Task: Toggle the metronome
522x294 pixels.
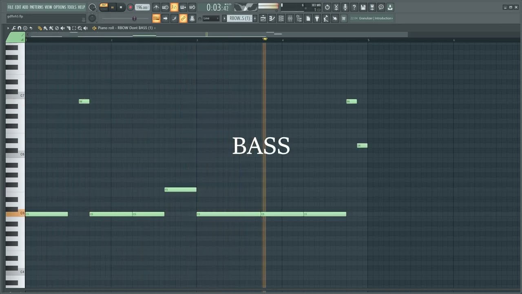Action: point(156,7)
